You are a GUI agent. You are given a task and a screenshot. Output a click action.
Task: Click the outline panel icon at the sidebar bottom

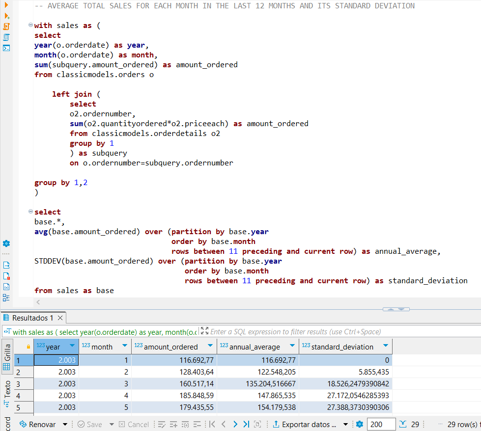(6, 297)
